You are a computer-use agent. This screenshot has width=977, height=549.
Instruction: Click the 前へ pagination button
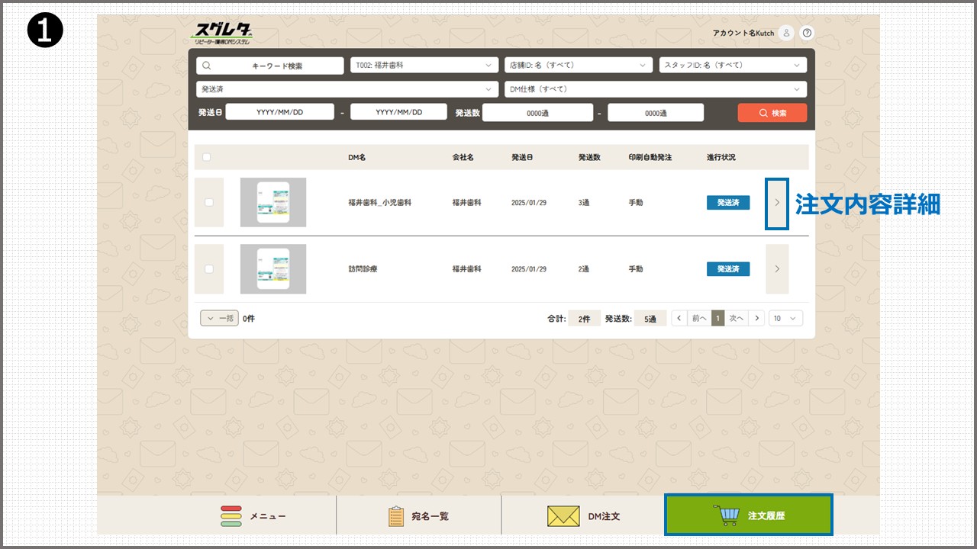699,318
